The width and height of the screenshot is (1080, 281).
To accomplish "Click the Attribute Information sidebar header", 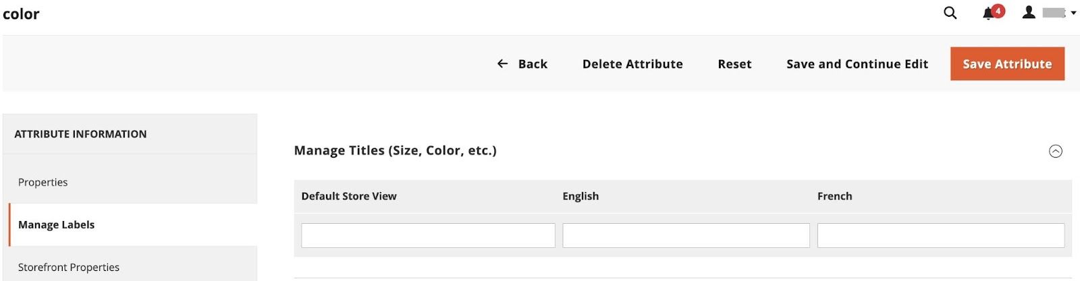I will (x=80, y=134).
